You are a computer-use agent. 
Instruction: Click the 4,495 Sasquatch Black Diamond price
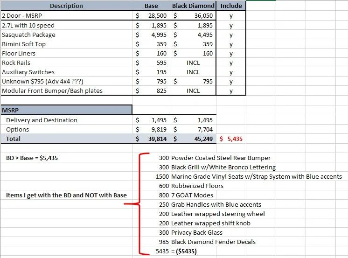click(x=205, y=35)
